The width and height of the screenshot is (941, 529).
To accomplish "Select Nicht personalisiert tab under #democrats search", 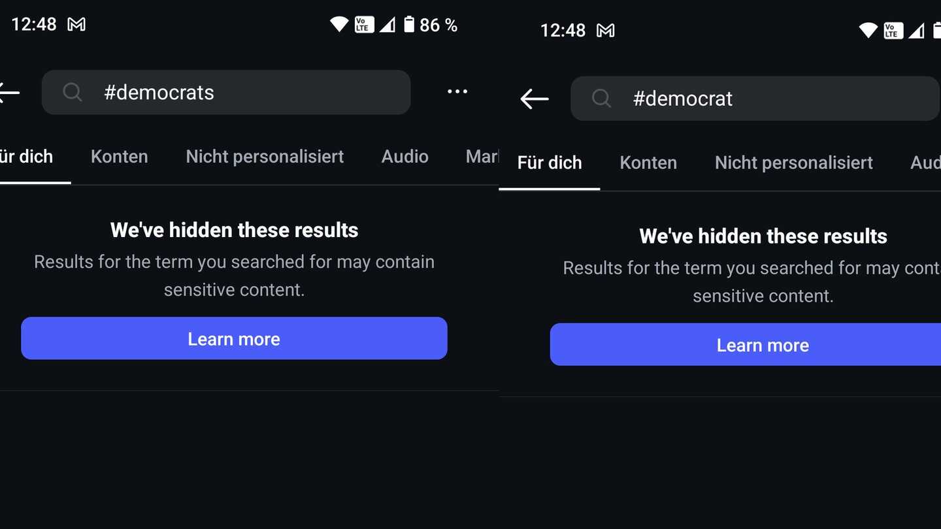I will (265, 157).
